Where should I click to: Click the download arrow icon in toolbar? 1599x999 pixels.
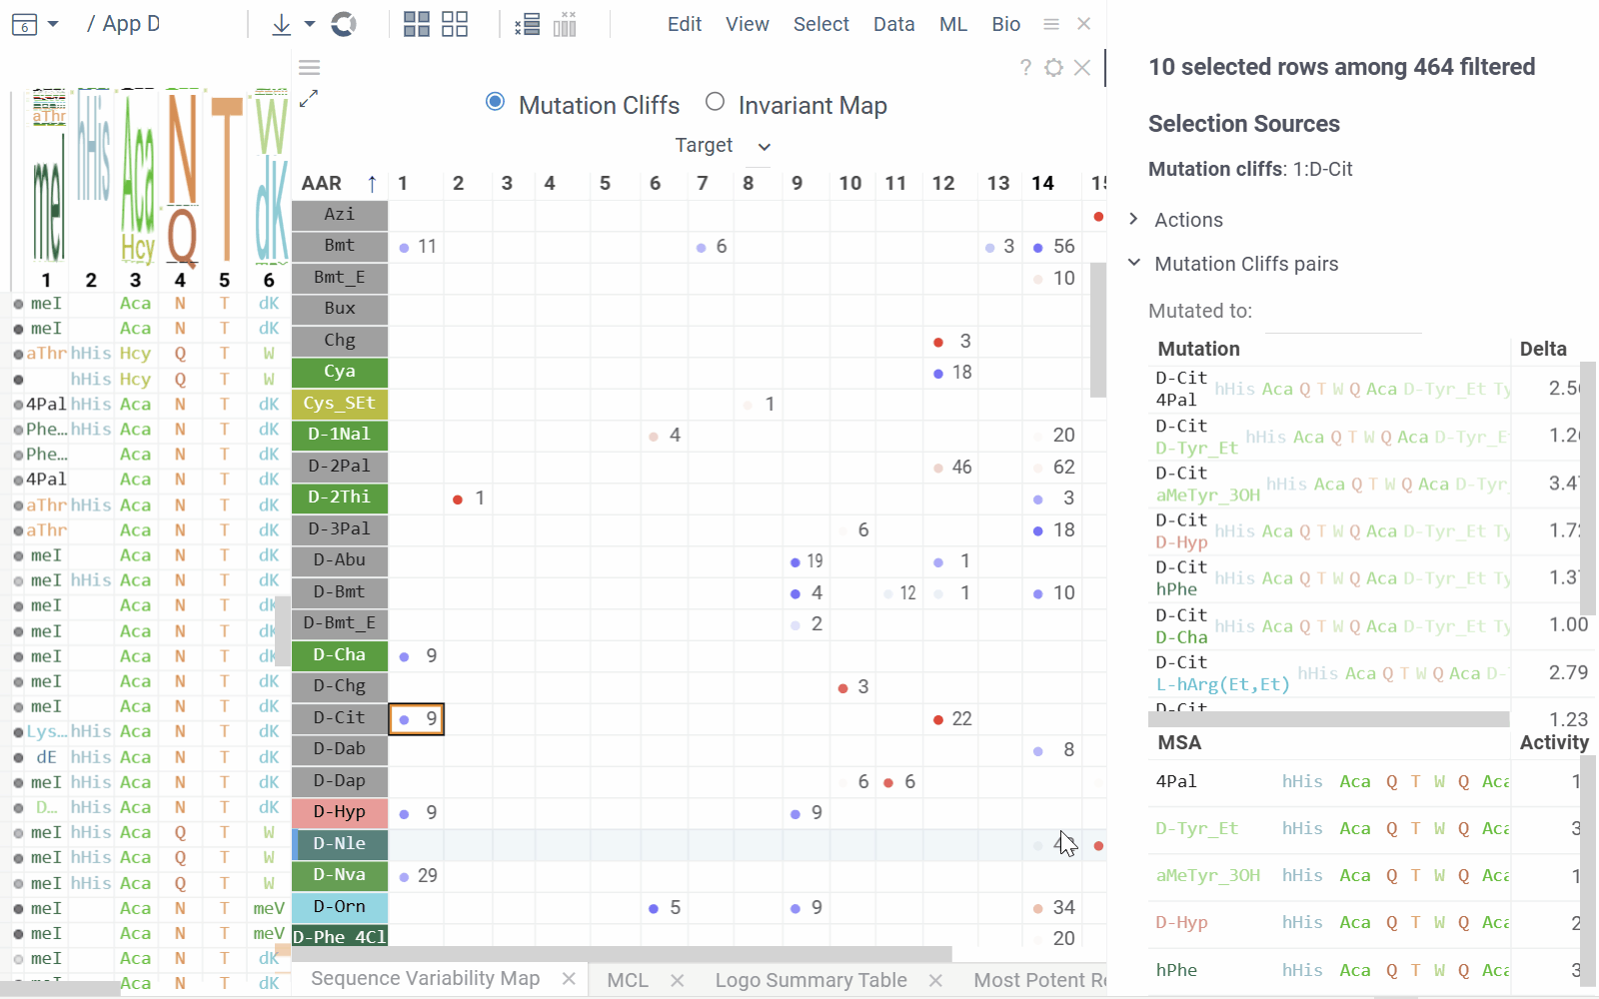point(282,25)
